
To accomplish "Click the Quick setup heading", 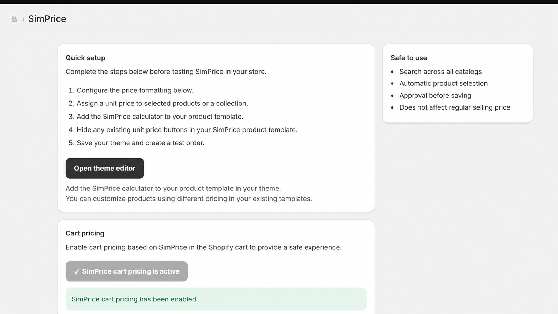I will click(x=85, y=58).
